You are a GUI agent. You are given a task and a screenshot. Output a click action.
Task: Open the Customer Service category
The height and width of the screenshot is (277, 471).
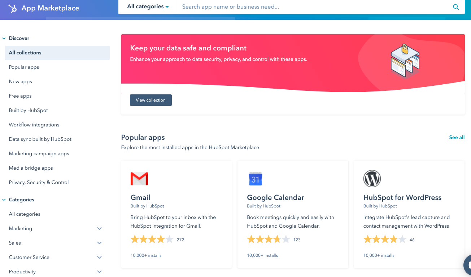(29, 257)
